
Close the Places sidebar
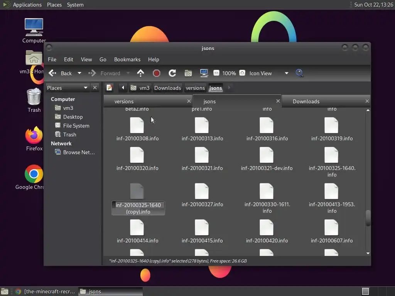(x=95, y=87)
